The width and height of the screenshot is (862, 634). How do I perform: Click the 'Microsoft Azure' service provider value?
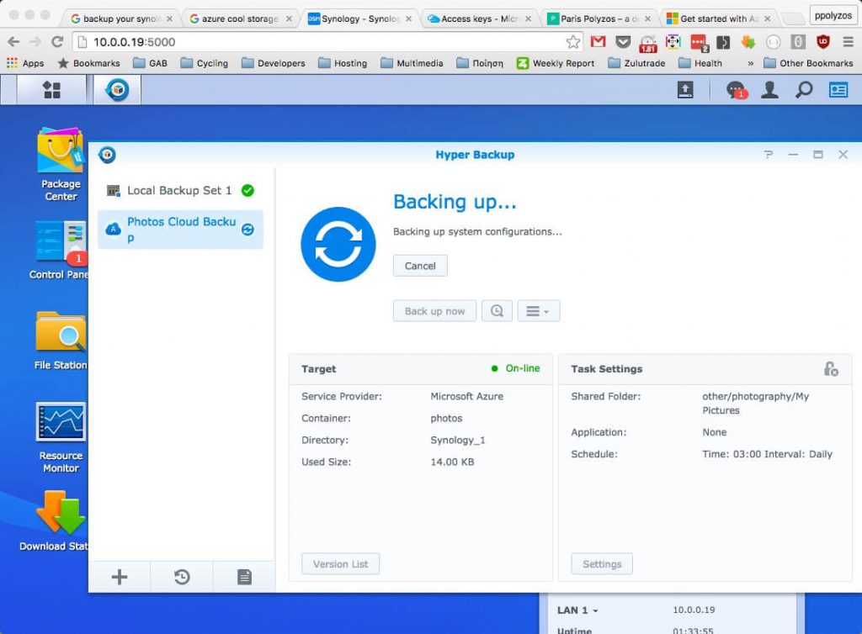[x=466, y=396]
